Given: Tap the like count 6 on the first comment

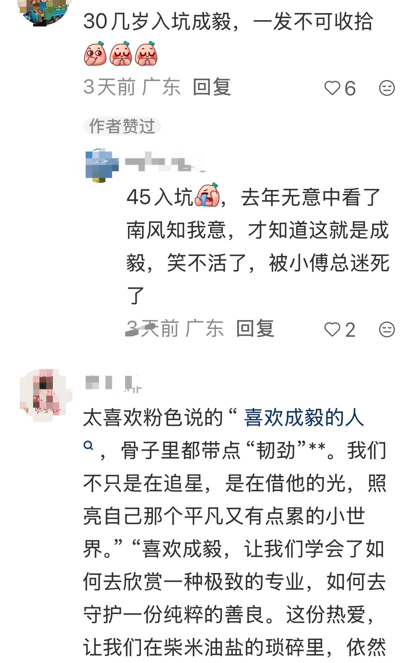Looking at the screenshot, I should [350, 88].
